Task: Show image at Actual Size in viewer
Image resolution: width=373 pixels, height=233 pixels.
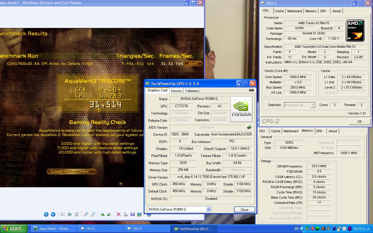Action: click(x=70, y=214)
